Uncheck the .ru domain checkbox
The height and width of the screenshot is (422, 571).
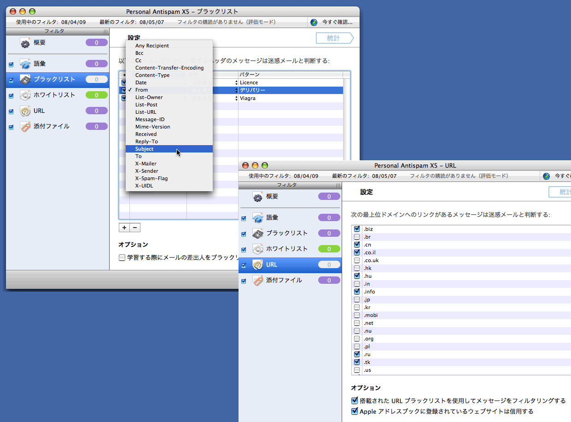(x=357, y=354)
